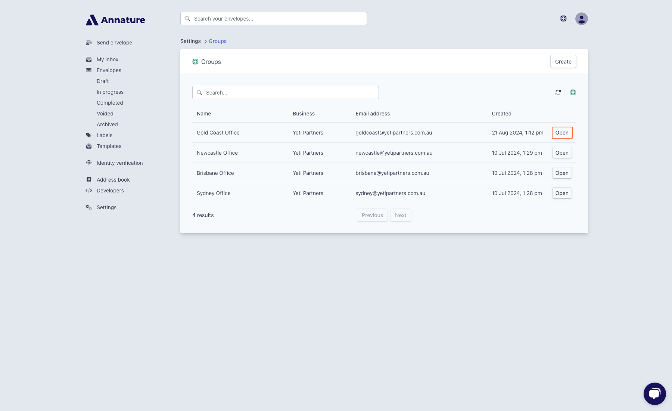Open the Sydney Office group

tap(562, 193)
